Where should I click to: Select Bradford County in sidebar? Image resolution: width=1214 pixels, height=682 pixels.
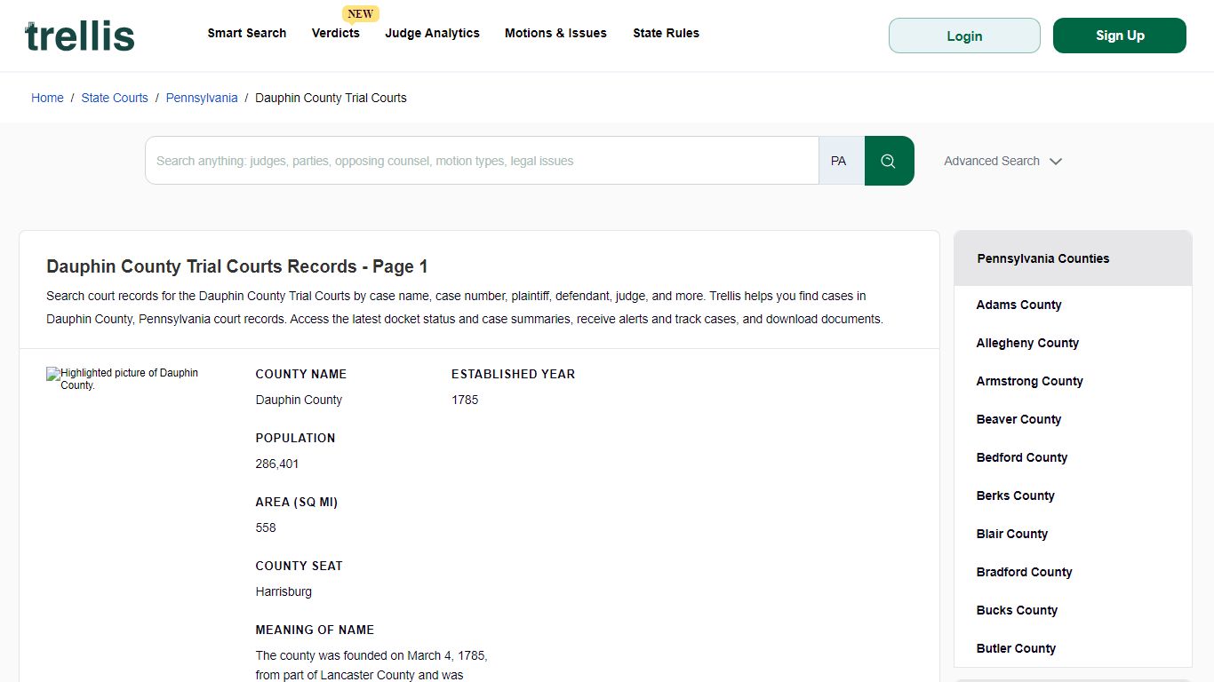tap(1025, 572)
